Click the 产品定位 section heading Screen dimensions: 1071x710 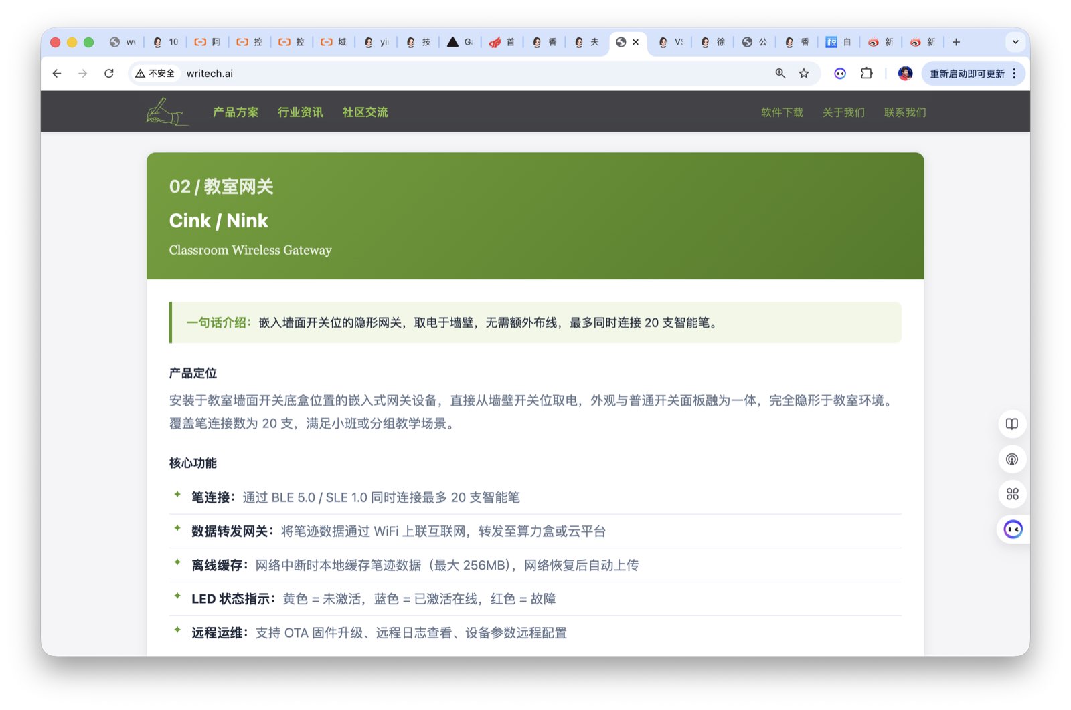193,373
